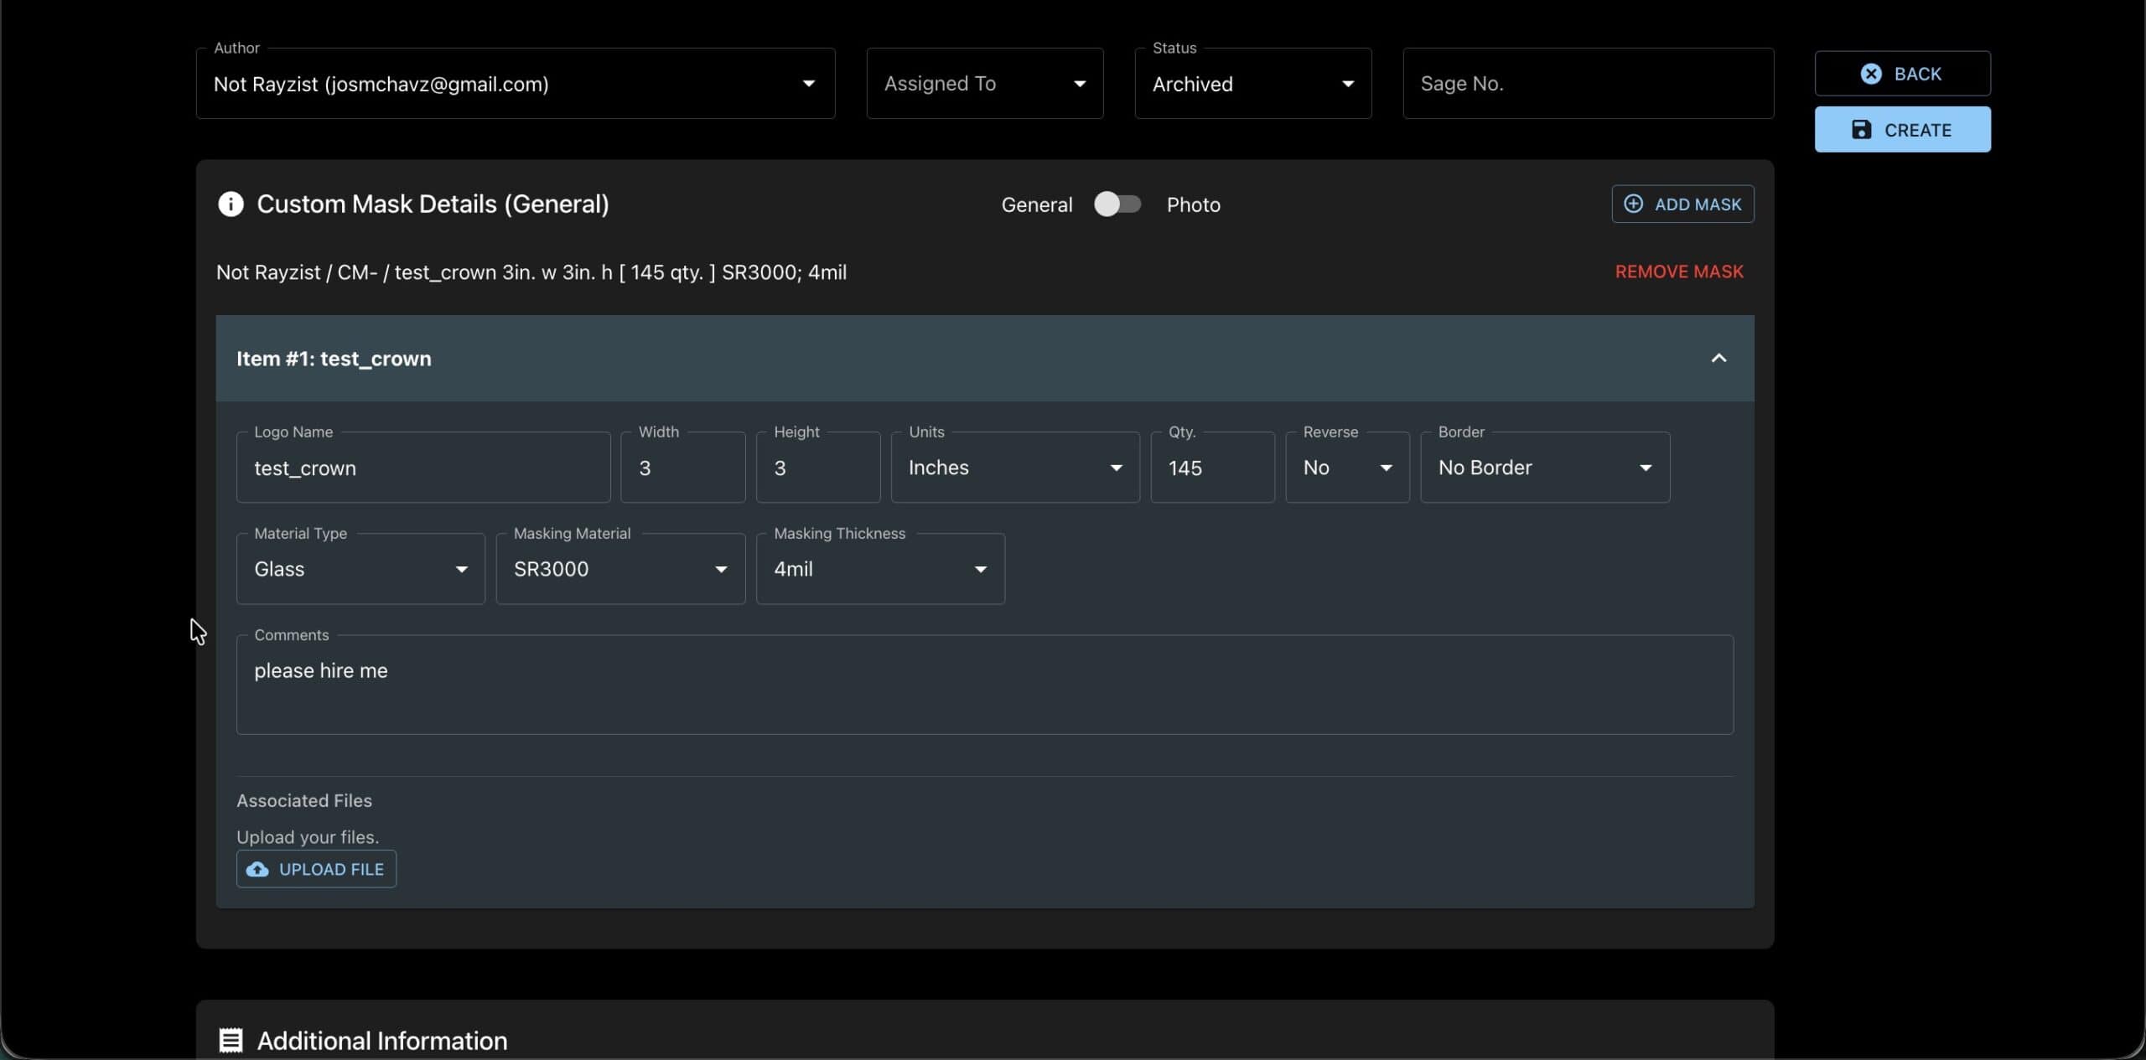This screenshot has width=2146, height=1060.
Task: Click the cloud upload icon
Action: point(257,869)
